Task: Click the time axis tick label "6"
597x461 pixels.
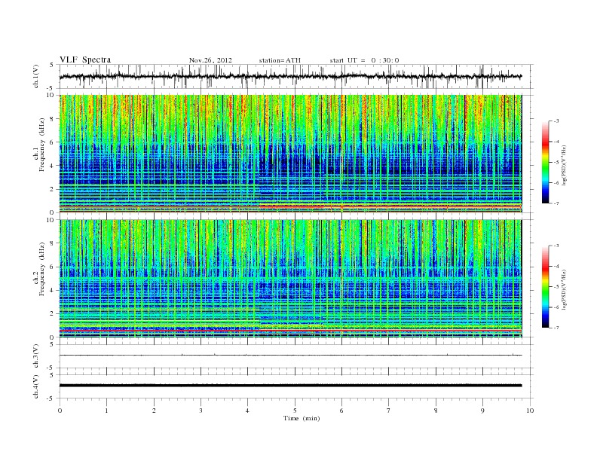Action: click(341, 411)
